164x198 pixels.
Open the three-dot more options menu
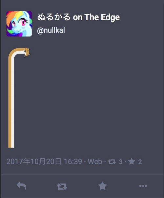coord(143,186)
